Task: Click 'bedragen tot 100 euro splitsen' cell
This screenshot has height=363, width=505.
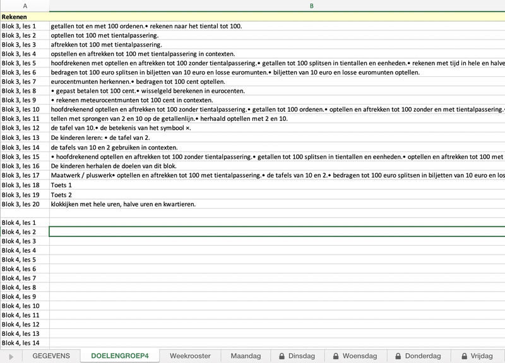Action: tap(277, 72)
